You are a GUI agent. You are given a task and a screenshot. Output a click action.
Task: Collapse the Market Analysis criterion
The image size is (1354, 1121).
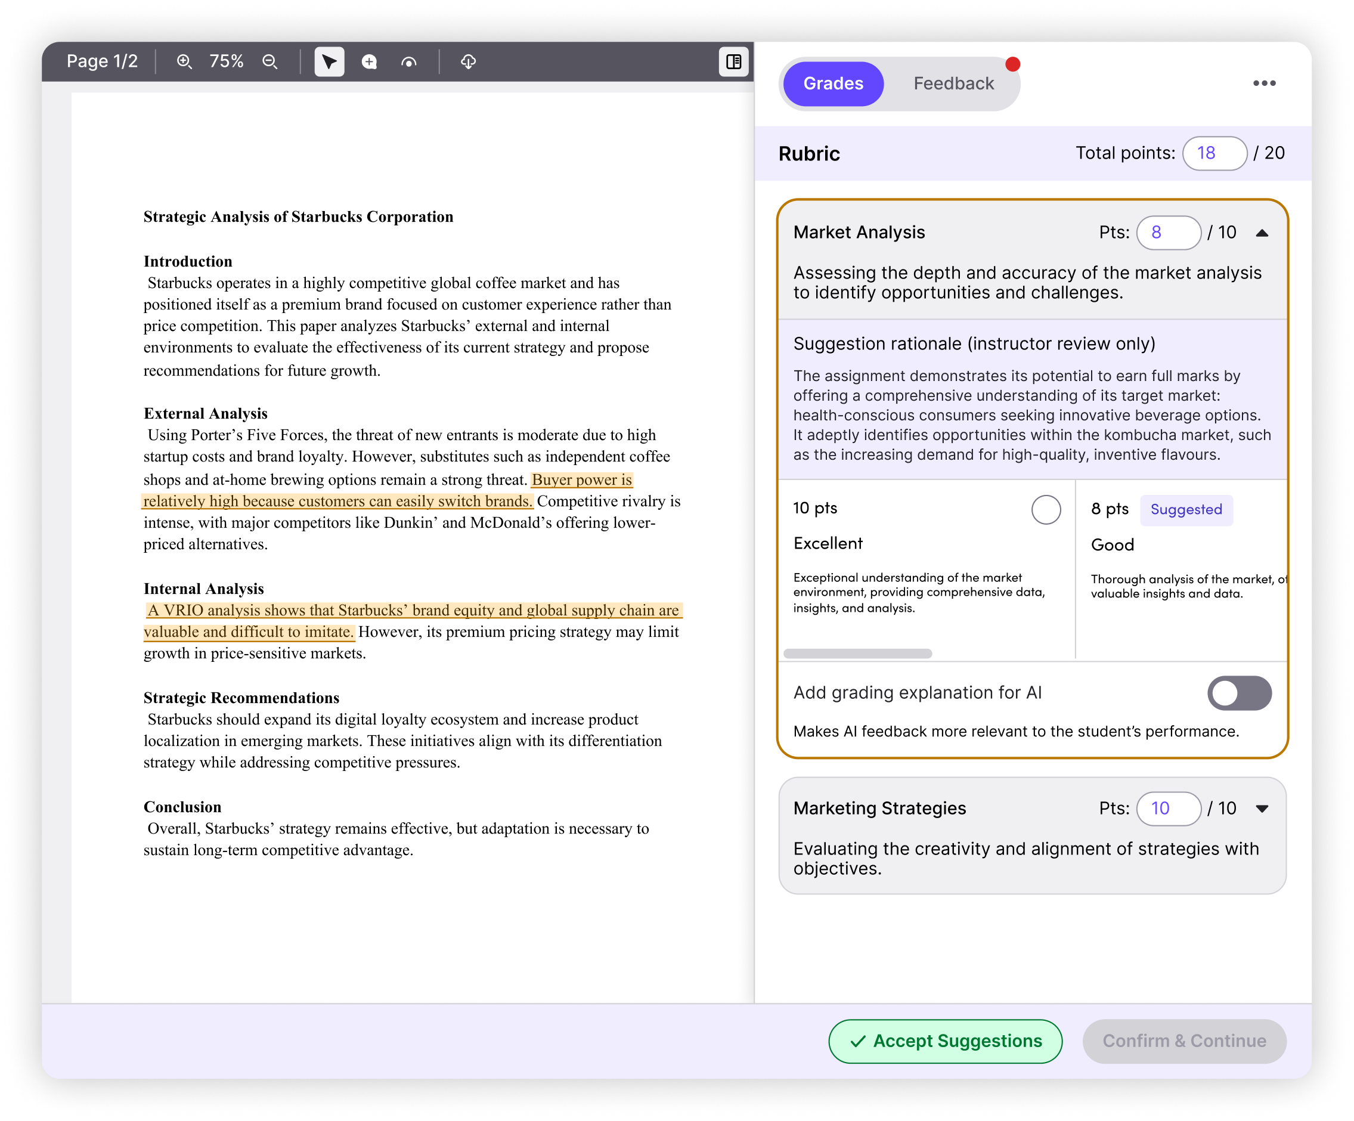pos(1262,233)
